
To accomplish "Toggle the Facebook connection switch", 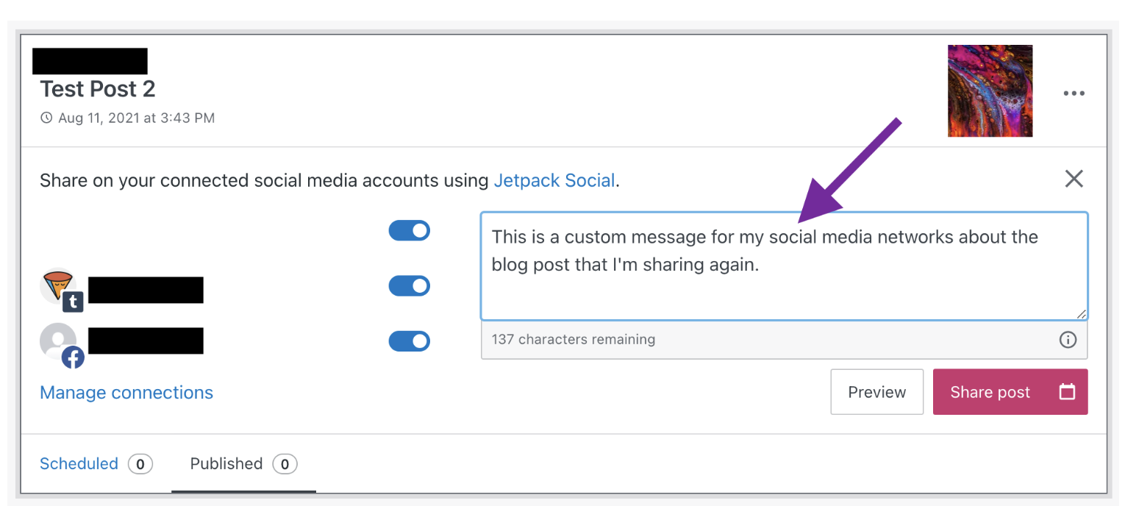I will (410, 341).
